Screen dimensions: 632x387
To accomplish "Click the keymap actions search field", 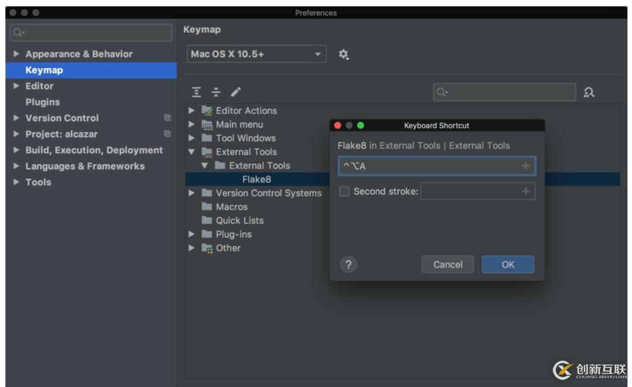I will (505, 92).
